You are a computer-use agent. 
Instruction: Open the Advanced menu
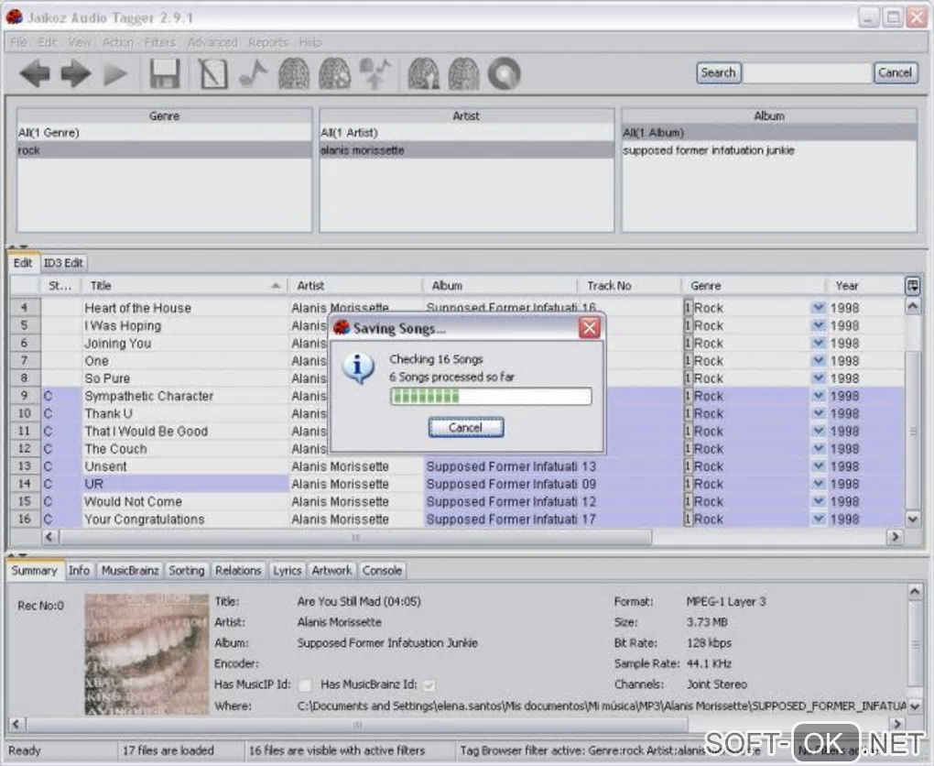(x=212, y=42)
